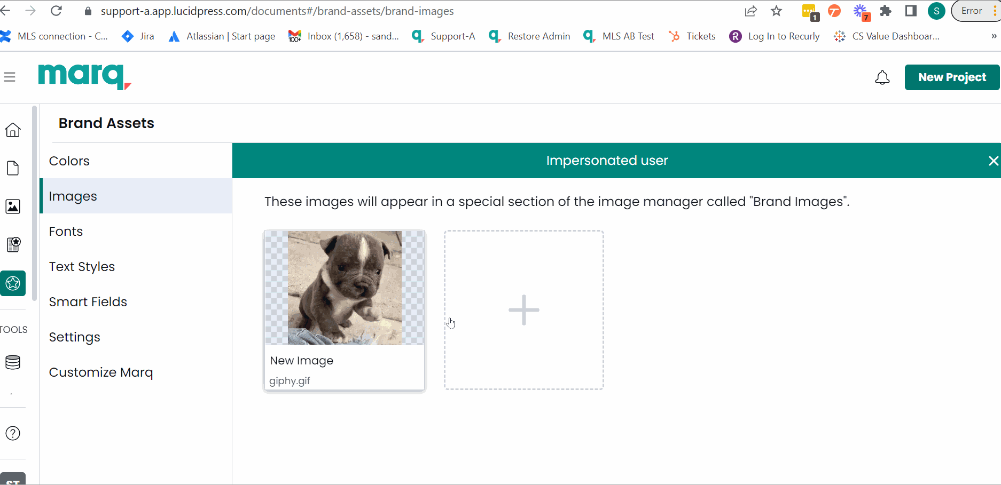Screen dimensions: 1001x485
Task: Open the Smart Fields section
Action: [88, 301]
